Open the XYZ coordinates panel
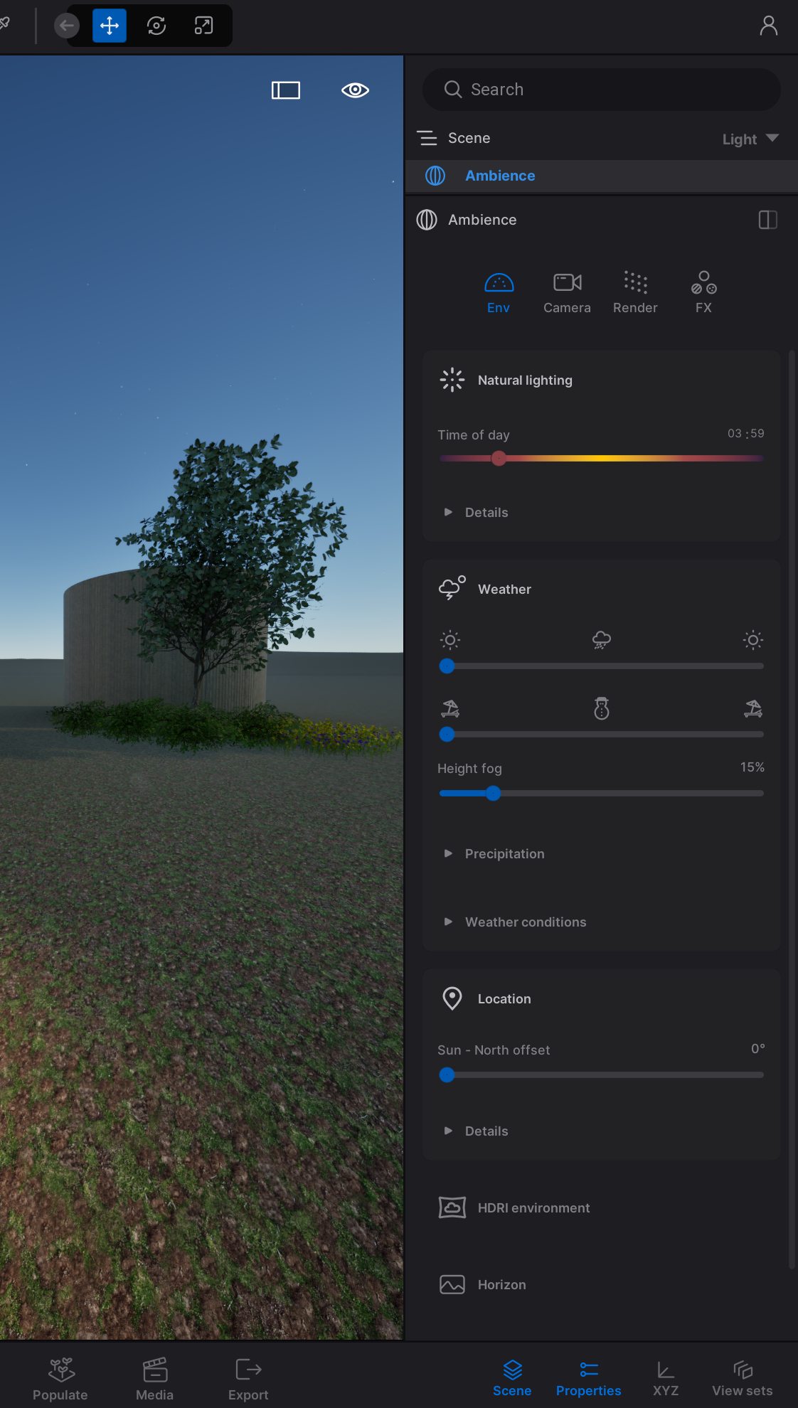Image resolution: width=798 pixels, height=1408 pixels. 666,1379
